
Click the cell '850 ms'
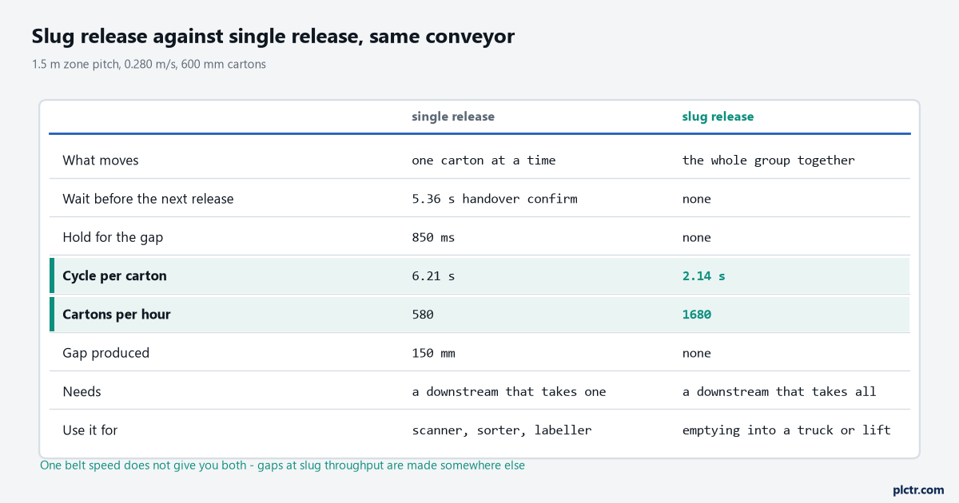(x=433, y=238)
